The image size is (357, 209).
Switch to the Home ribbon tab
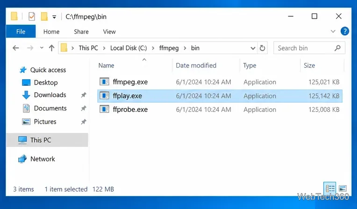51,32
